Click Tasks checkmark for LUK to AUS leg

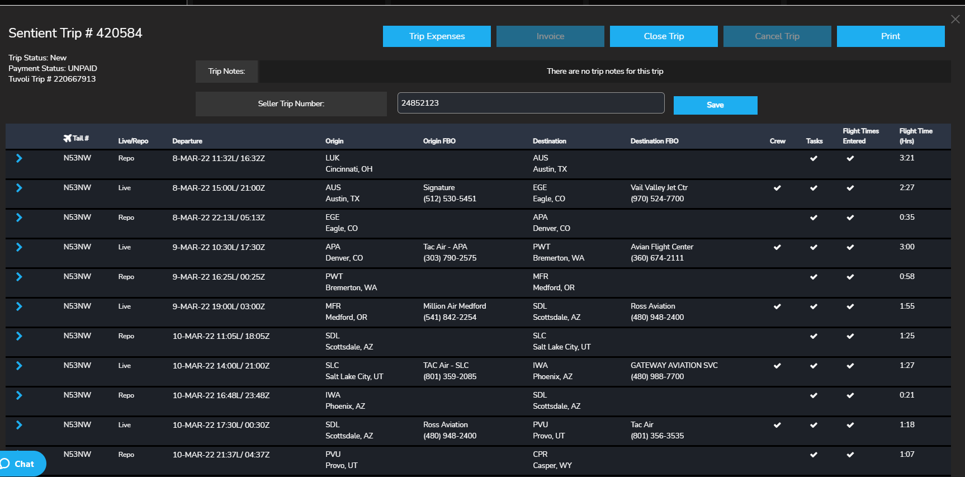(x=813, y=158)
